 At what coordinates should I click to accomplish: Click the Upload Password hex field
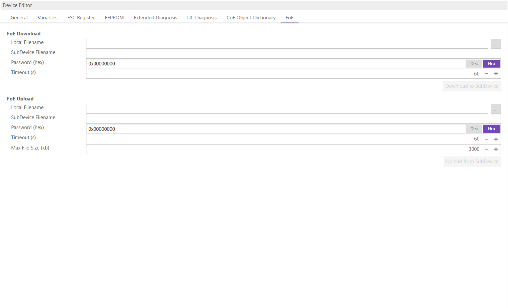[276, 129]
